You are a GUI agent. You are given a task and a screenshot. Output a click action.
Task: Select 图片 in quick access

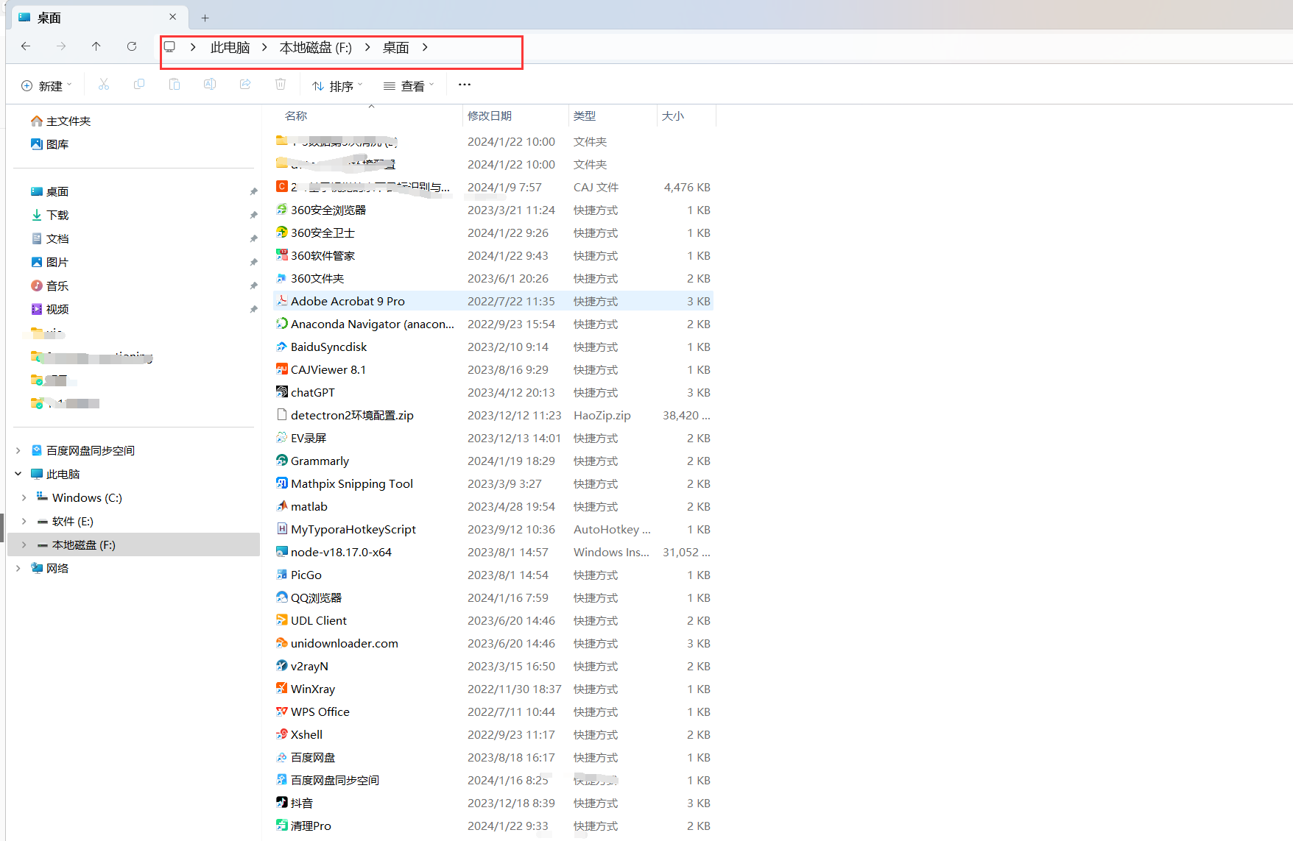coord(50,262)
